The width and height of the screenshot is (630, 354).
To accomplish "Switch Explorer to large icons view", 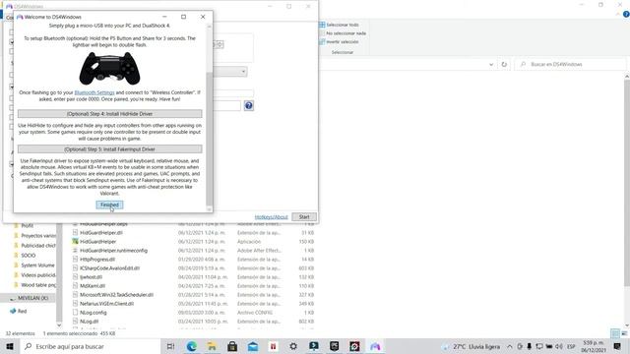I will coord(624,333).
